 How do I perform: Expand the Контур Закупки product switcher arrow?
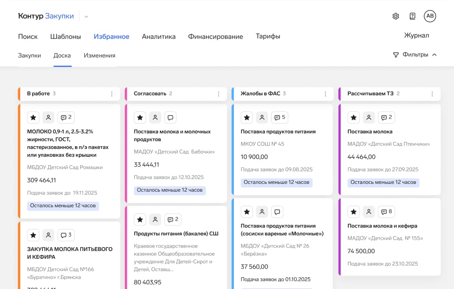(x=86, y=17)
